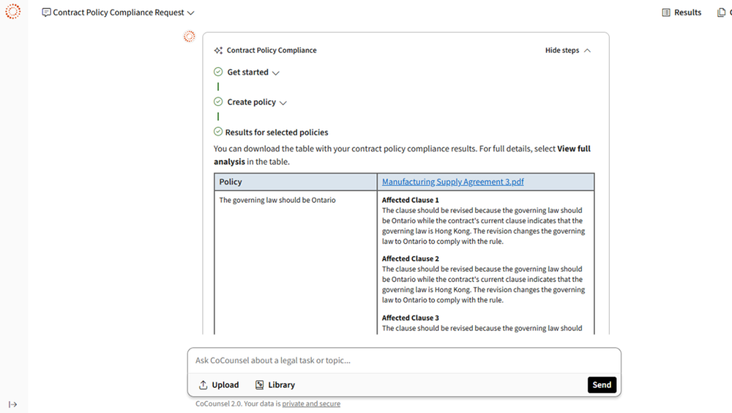Click the Results for selected policies step
The width and height of the screenshot is (732, 413).
click(x=276, y=132)
